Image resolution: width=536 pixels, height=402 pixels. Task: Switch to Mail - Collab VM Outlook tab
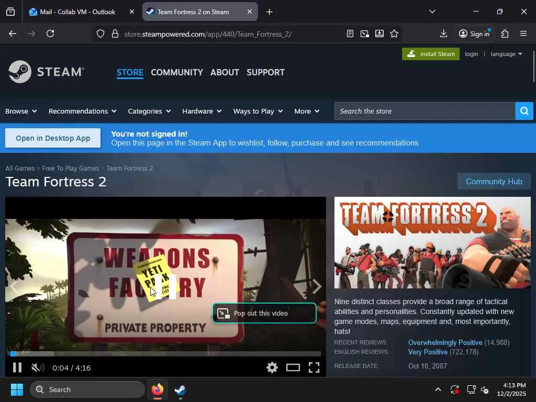77,12
